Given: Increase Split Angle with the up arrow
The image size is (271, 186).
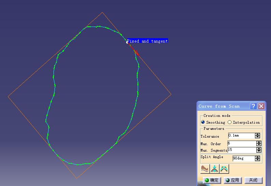Looking at the screenshot, I should [x=257, y=157].
